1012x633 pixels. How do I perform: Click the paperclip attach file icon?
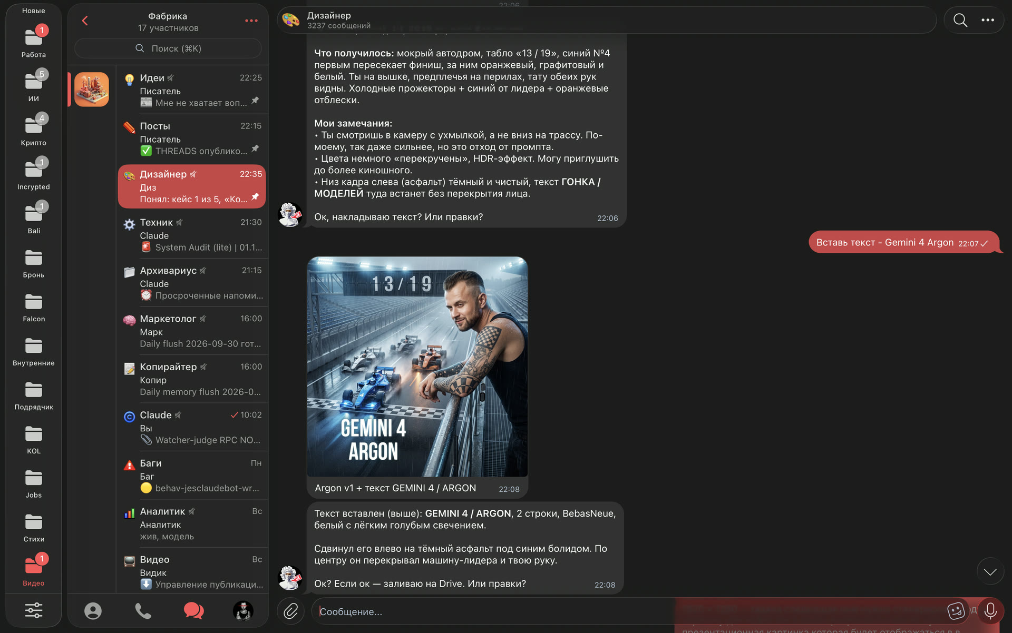pyautogui.click(x=291, y=611)
